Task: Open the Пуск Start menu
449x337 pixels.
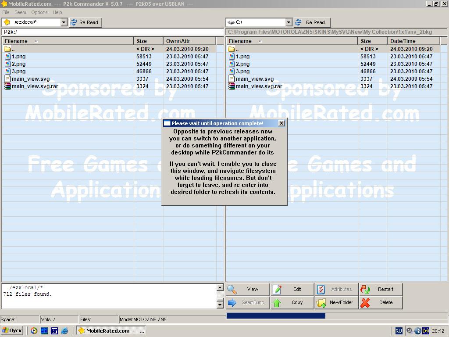Action: click(12, 331)
